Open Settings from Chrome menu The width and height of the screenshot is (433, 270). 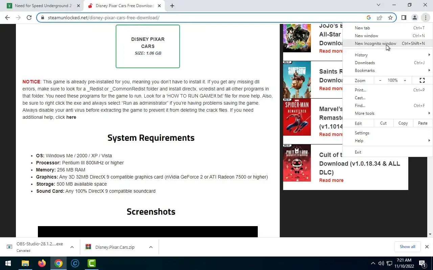point(388,133)
